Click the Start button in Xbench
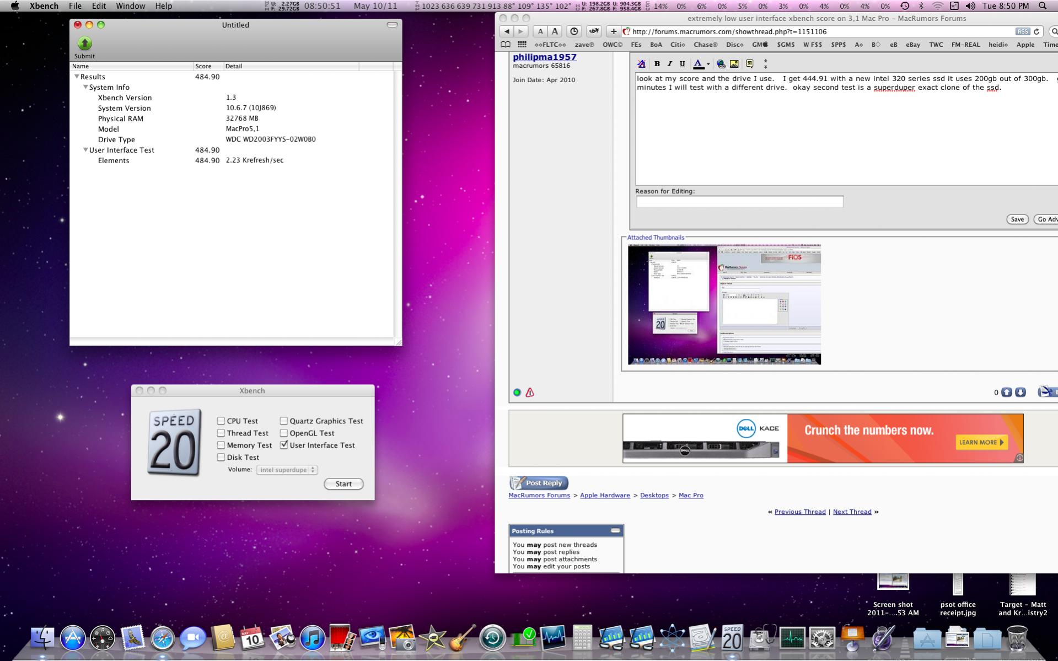This screenshot has width=1058, height=661. [343, 484]
